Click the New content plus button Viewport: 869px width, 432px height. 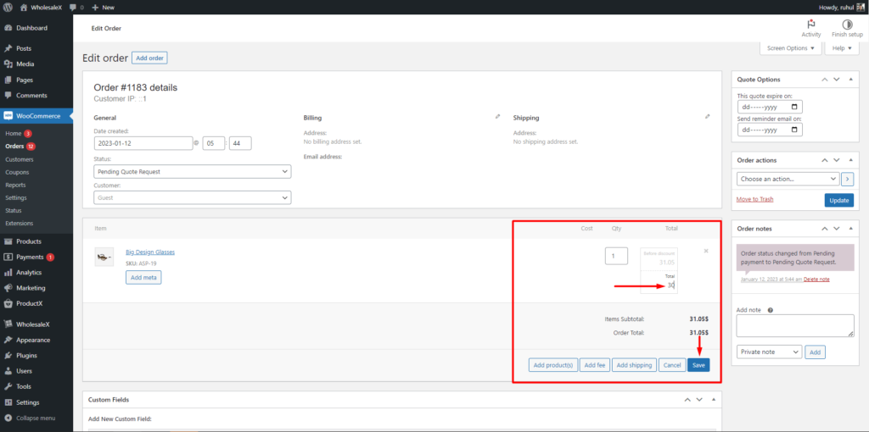coord(103,8)
